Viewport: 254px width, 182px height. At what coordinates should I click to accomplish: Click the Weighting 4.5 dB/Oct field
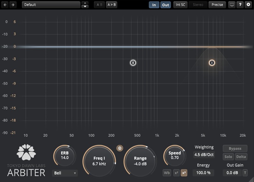point(204,155)
